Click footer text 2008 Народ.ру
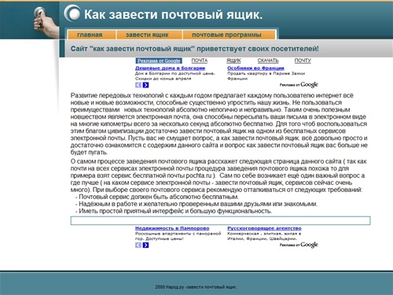 coord(196,287)
